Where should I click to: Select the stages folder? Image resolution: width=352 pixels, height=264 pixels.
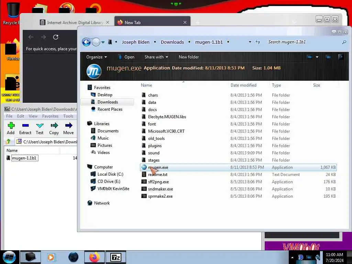coord(154,160)
